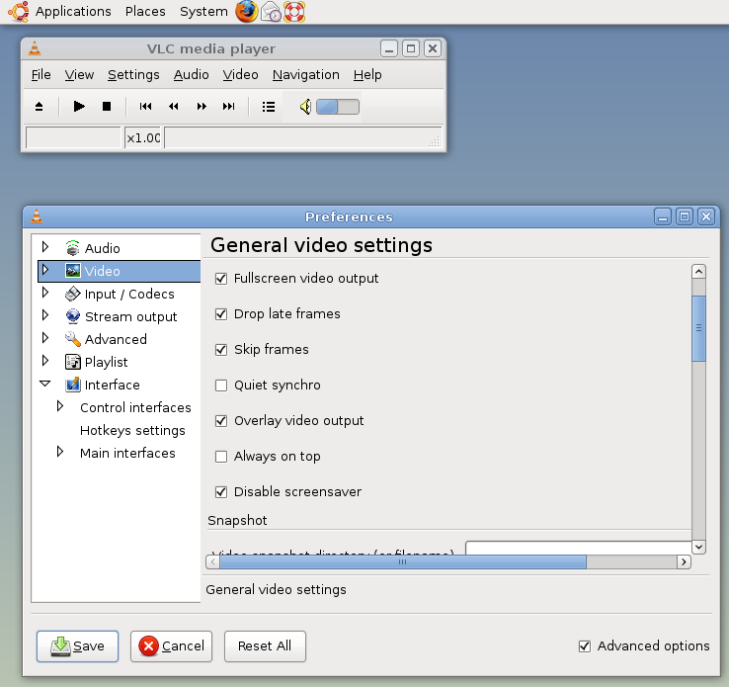Expand the Video tree node
Screen dimensions: 729x687
[x=45, y=269]
